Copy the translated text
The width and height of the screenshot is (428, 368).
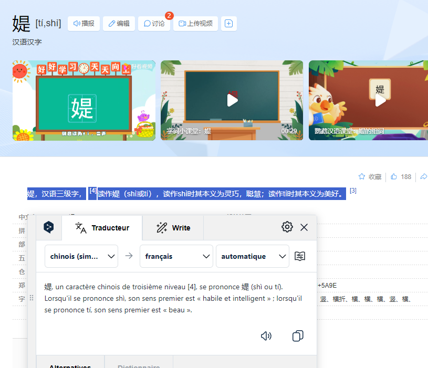click(x=298, y=336)
